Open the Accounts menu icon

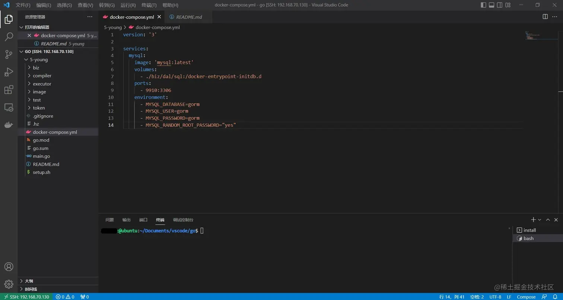(9, 267)
